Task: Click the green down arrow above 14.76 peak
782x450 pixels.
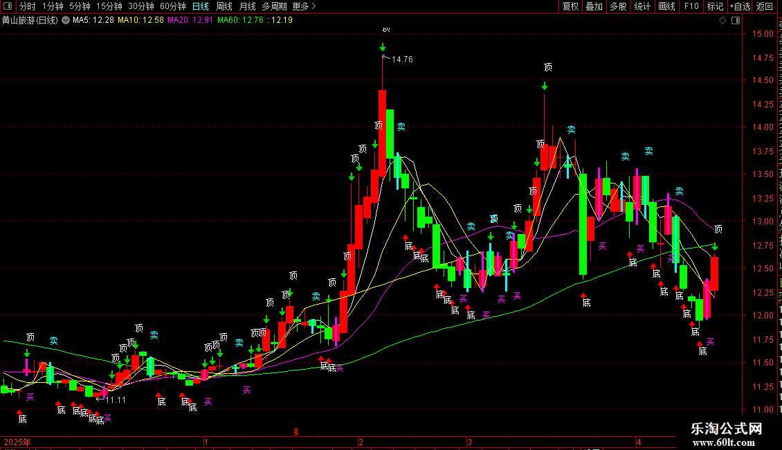Action: (x=383, y=47)
